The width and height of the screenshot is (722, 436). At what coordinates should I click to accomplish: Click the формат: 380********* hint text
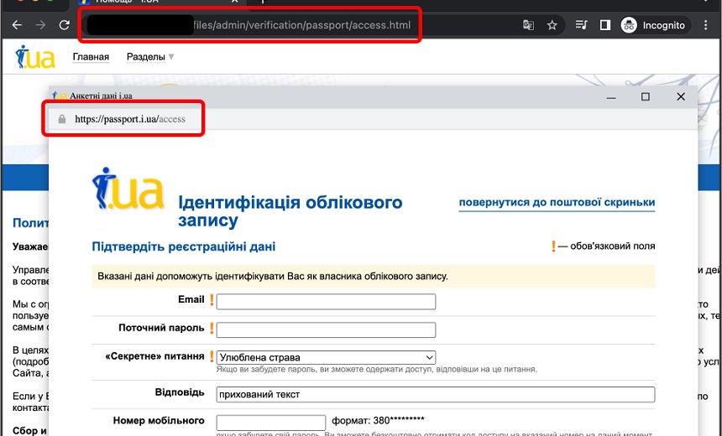[x=378, y=420]
